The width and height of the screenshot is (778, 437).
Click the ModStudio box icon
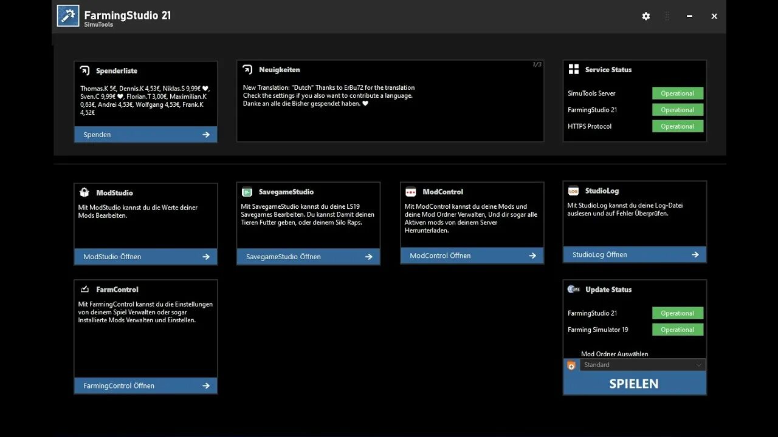84,192
